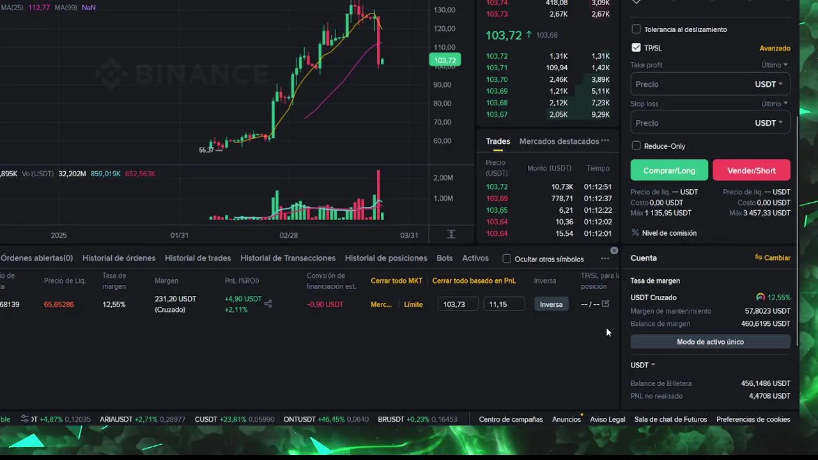
Task: Click order book bid price 103,67
Action: coord(497,114)
